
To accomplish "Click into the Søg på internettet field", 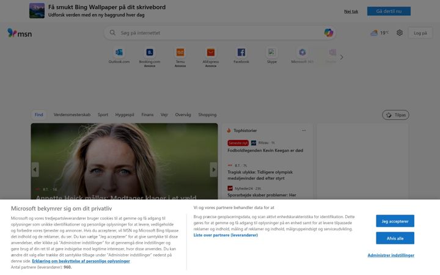I will tap(220, 33).
